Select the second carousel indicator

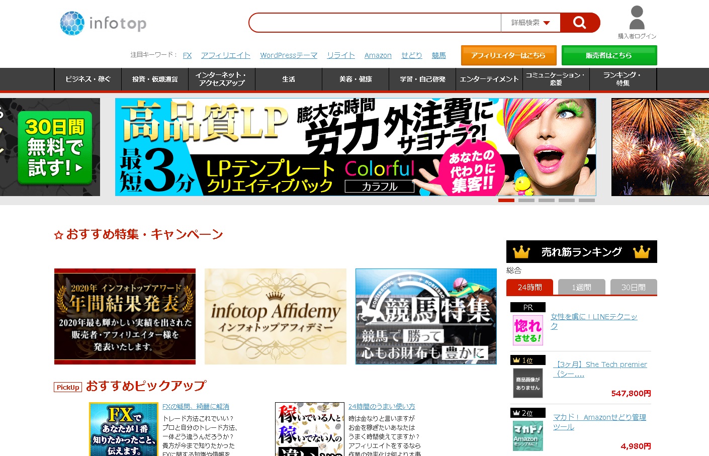click(x=526, y=200)
